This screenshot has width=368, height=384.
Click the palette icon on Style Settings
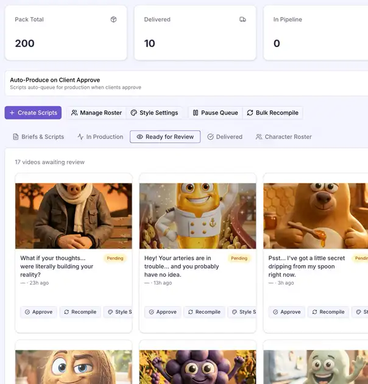(x=133, y=113)
